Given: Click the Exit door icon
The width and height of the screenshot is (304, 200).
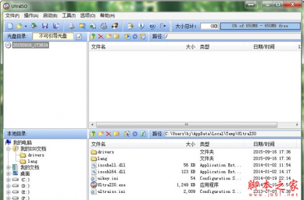Looking at the screenshot, I should point(163,26).
